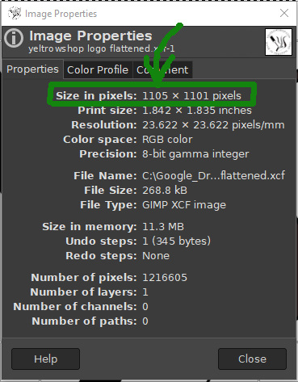
Task: Open the Color Profile tab
Action: pyautogui.click(x=98, y=70)
